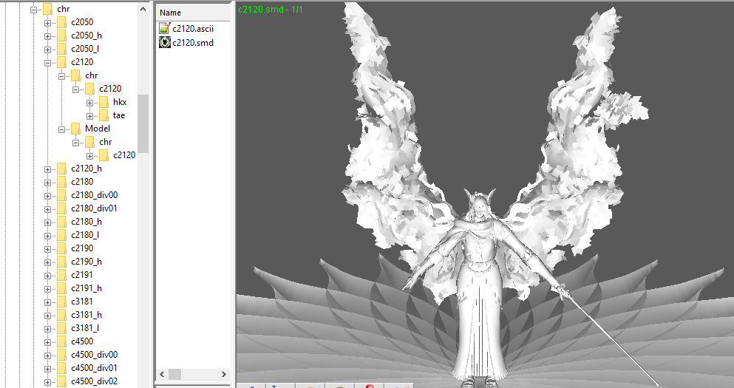This screenshot has height=388, width=734.
Task: Click the Model folder icon
Action: coord(76,129)
